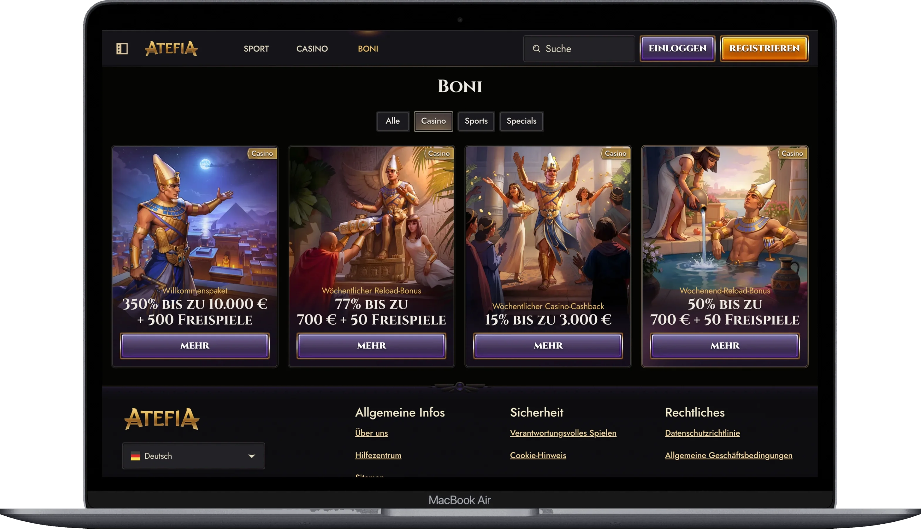This screenshot has height=529, width=921.
Task: Click the 'Sicherheit' heading
Action: pos(537,412)
